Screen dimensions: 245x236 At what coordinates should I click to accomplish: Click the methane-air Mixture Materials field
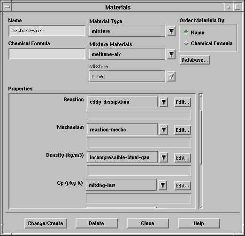point(127,54)
